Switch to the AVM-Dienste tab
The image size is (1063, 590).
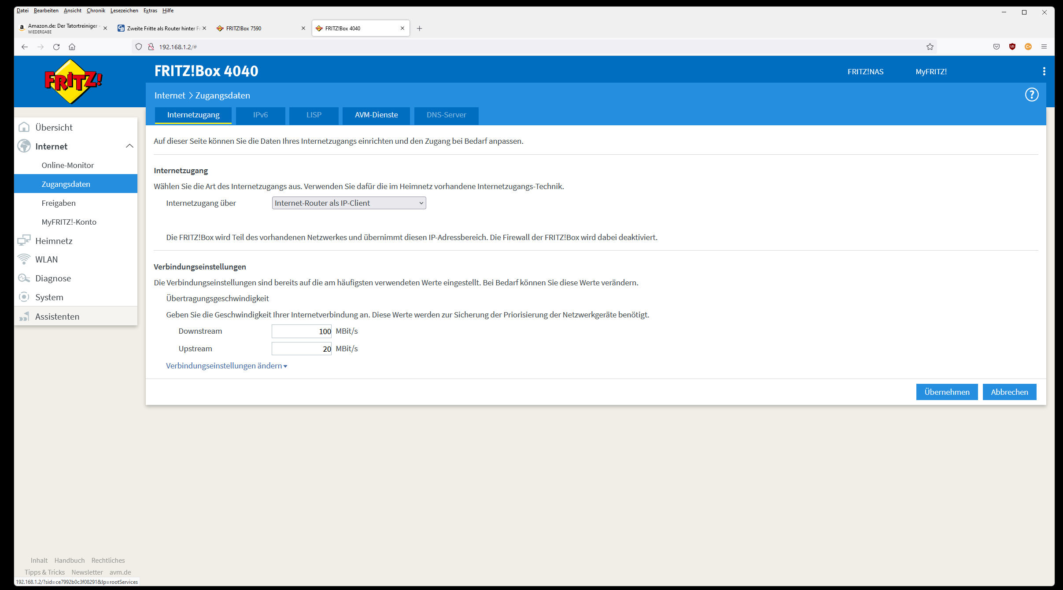pos(376,115)
